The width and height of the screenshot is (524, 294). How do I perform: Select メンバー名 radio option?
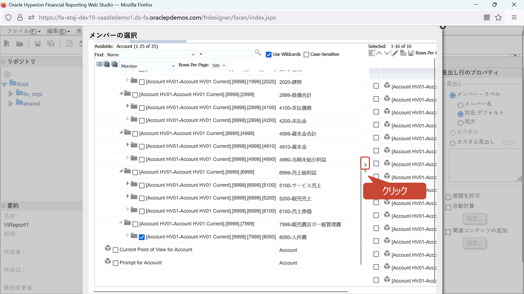(x=460, y=105)
